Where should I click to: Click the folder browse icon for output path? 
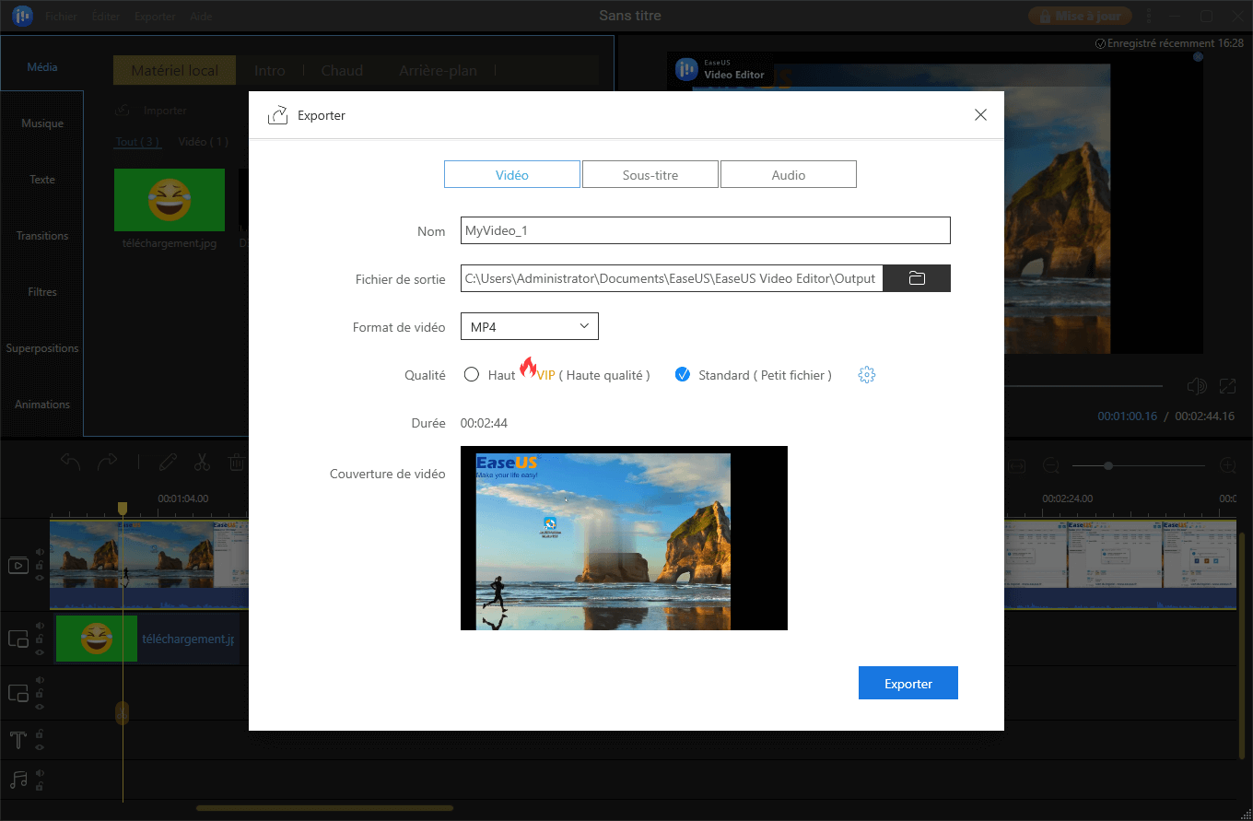point(917,278)
